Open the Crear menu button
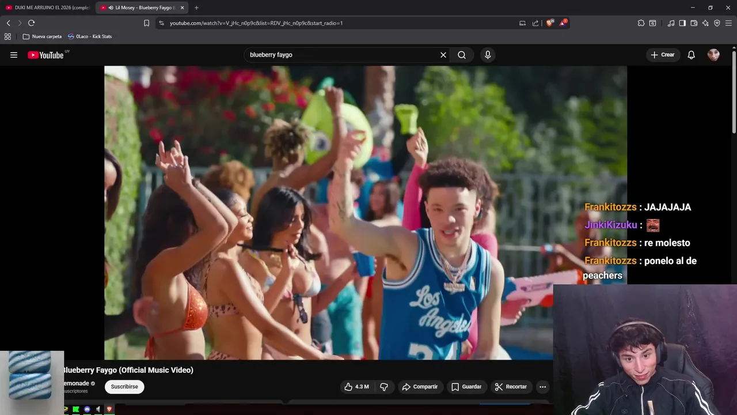This screenshot has height=415, width=737. [x=663, y=55]
